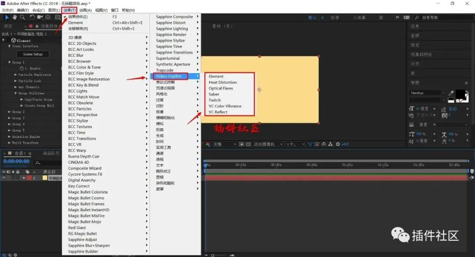Click the show channel color icon

(x=208, y=144)
